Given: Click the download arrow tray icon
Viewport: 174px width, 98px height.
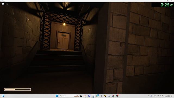Looking at the screenshot, I should 151,96.
